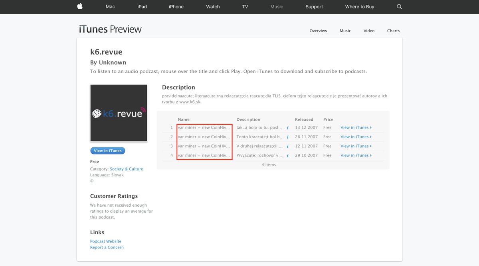
Task: Show info icon for 13 12 2007 episode
Action: point(287,128)
